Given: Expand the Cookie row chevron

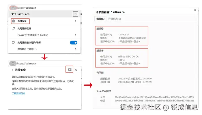Looking at the screenshot, I should click(76, 35).
